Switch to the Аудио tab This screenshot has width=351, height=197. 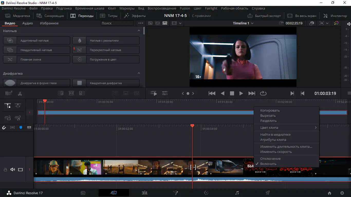coord(27,23)
